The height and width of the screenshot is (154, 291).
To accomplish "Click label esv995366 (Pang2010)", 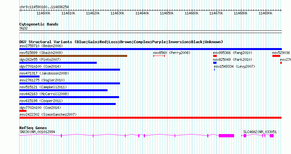I will (232, 53).
